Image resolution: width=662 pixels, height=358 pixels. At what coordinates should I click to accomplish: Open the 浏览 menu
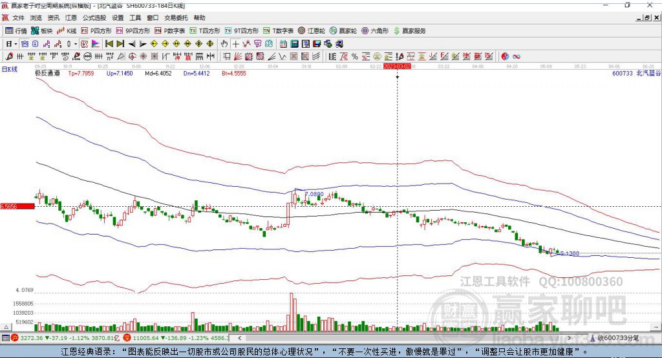tap(36, 17)
